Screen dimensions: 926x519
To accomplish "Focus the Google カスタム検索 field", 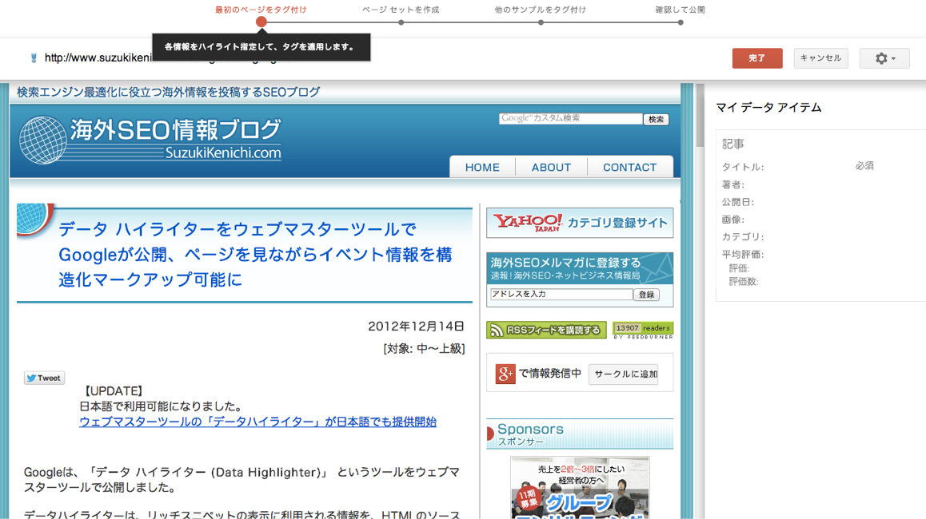I will pyautogui.click(x=570, y=118).
